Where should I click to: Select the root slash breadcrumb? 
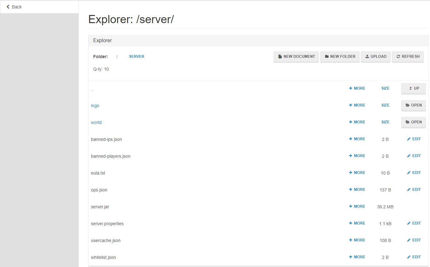pyautogui.click(x=117, y=57)
